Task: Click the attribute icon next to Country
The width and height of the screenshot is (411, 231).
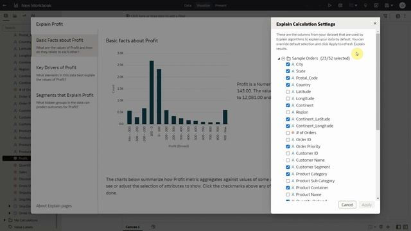Action: pyautogui.click(x=293, y=85)
